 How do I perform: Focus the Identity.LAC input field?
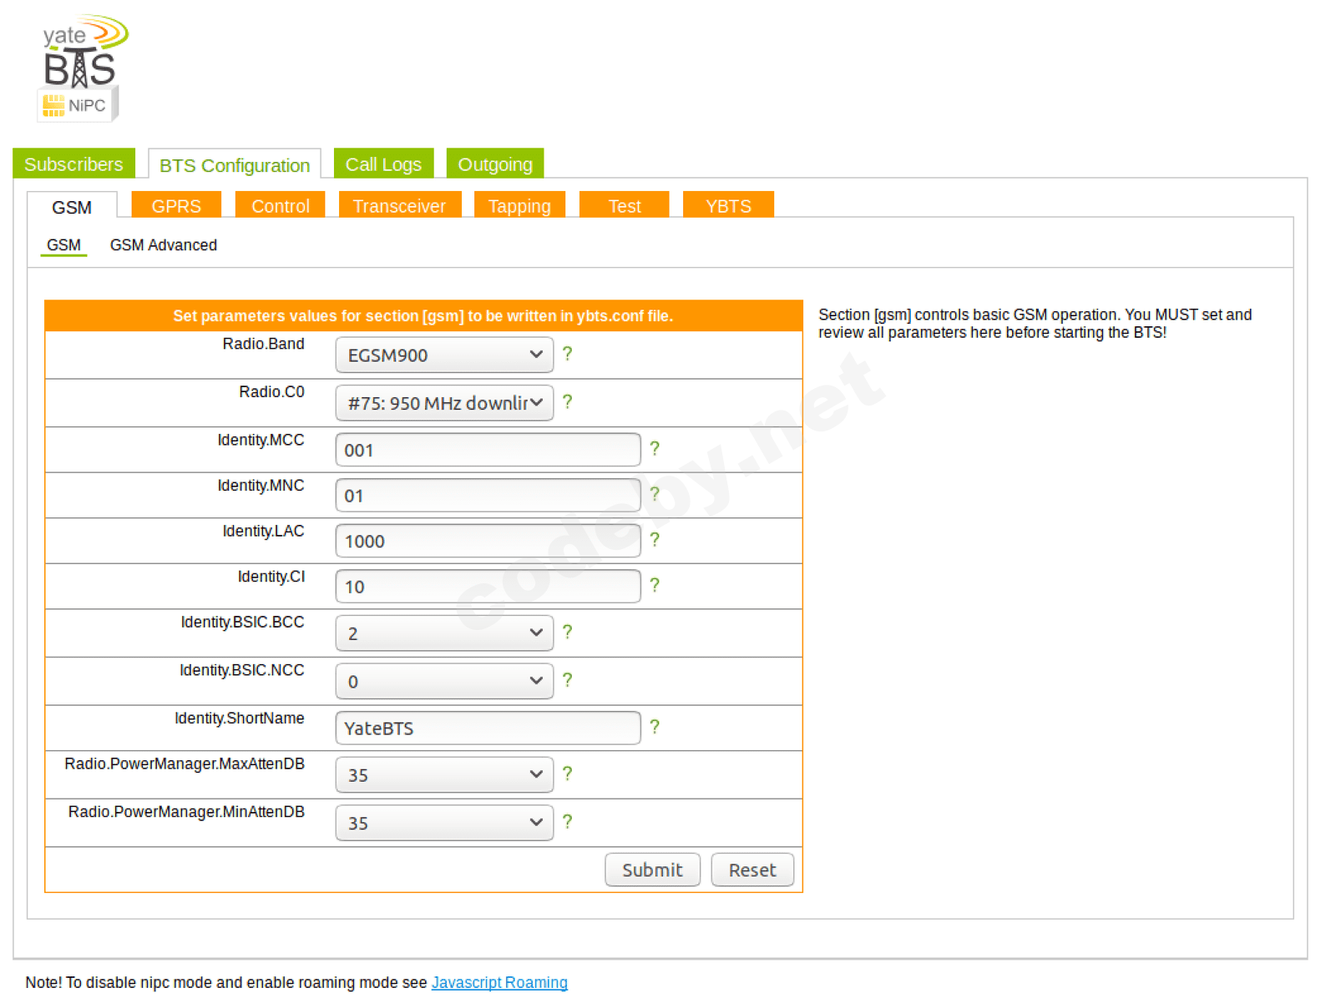(x=488, y=541)
